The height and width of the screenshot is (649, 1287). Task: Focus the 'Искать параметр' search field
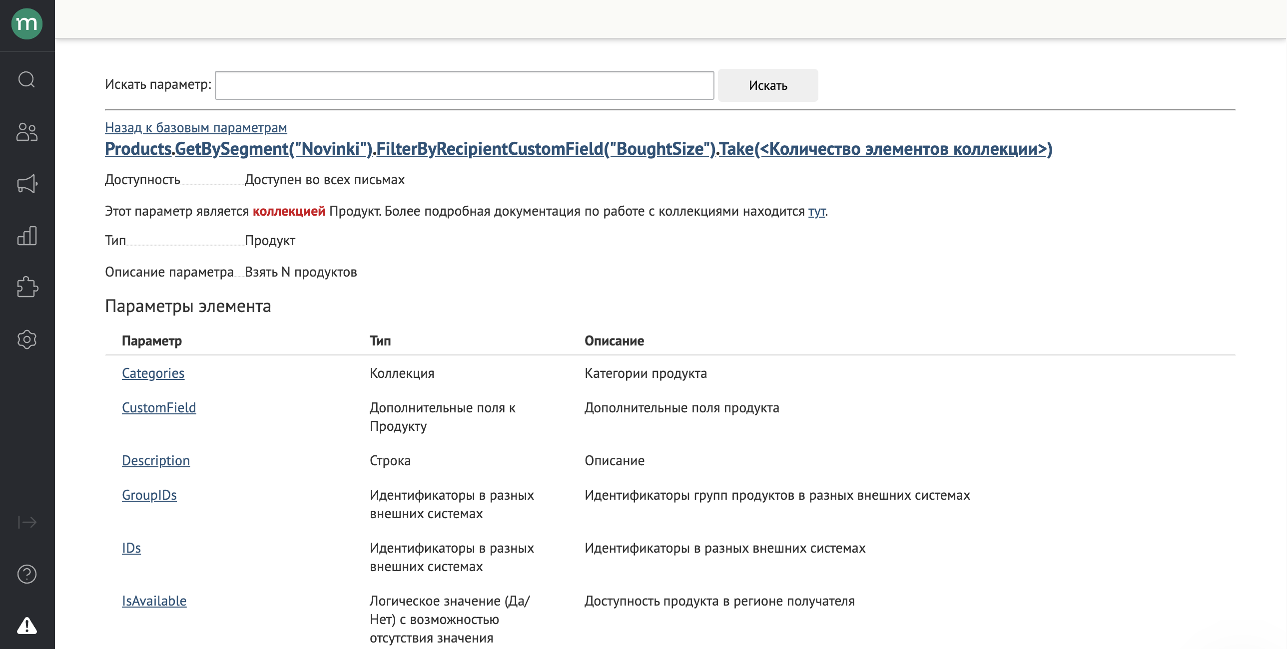point(464,85)
